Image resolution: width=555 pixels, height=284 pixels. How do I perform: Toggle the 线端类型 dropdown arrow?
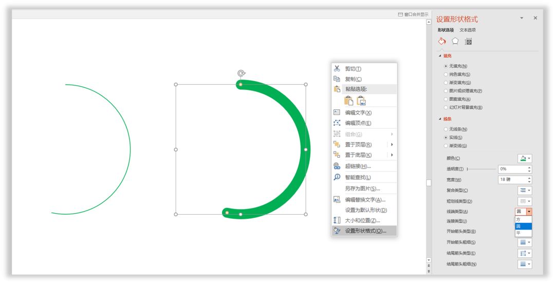coord(529,212)
